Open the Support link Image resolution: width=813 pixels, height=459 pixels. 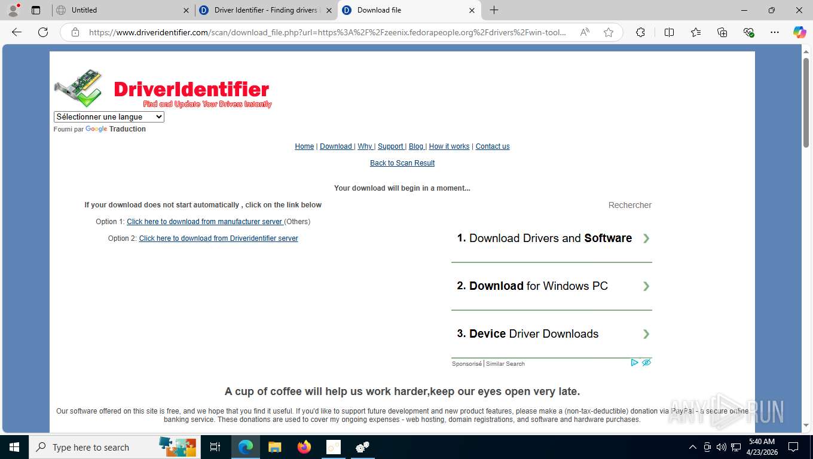(x=390, y=146)
